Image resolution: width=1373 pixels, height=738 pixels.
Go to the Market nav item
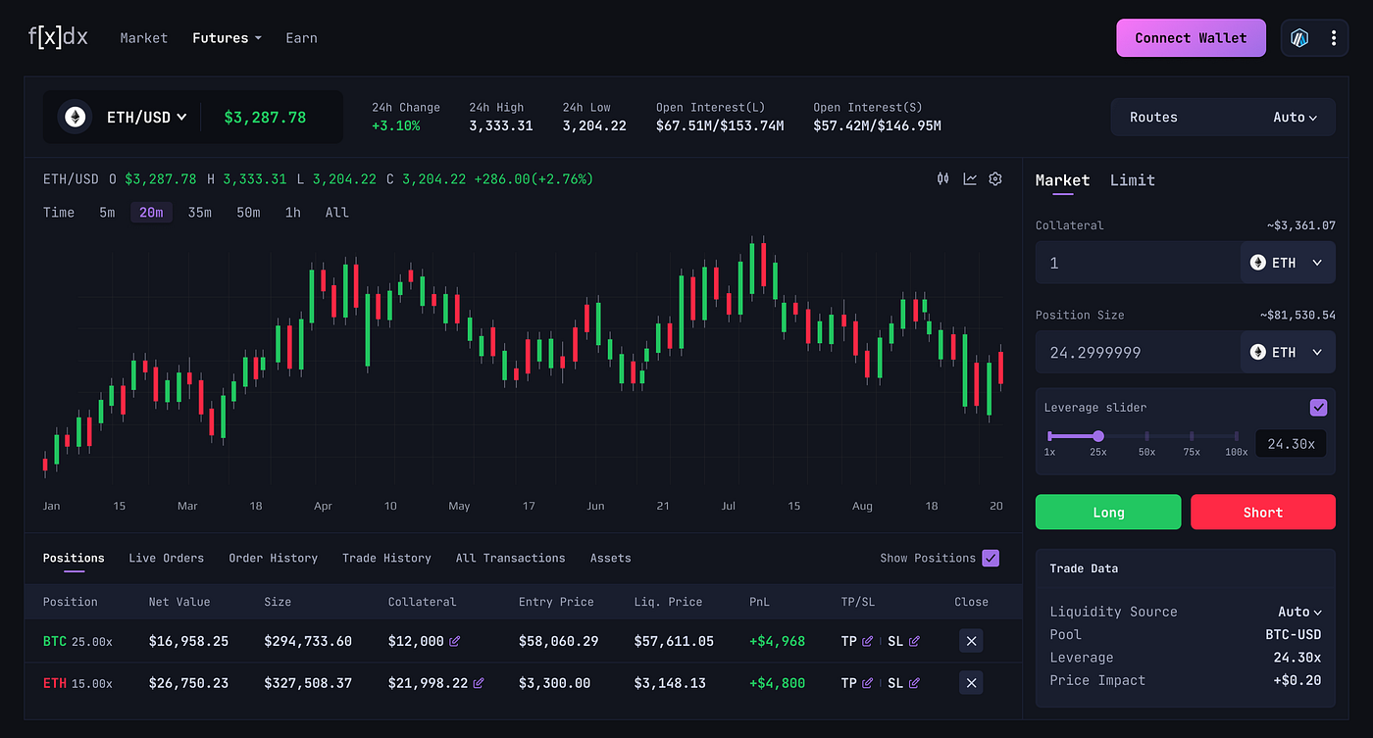click(x=144, y=38)
